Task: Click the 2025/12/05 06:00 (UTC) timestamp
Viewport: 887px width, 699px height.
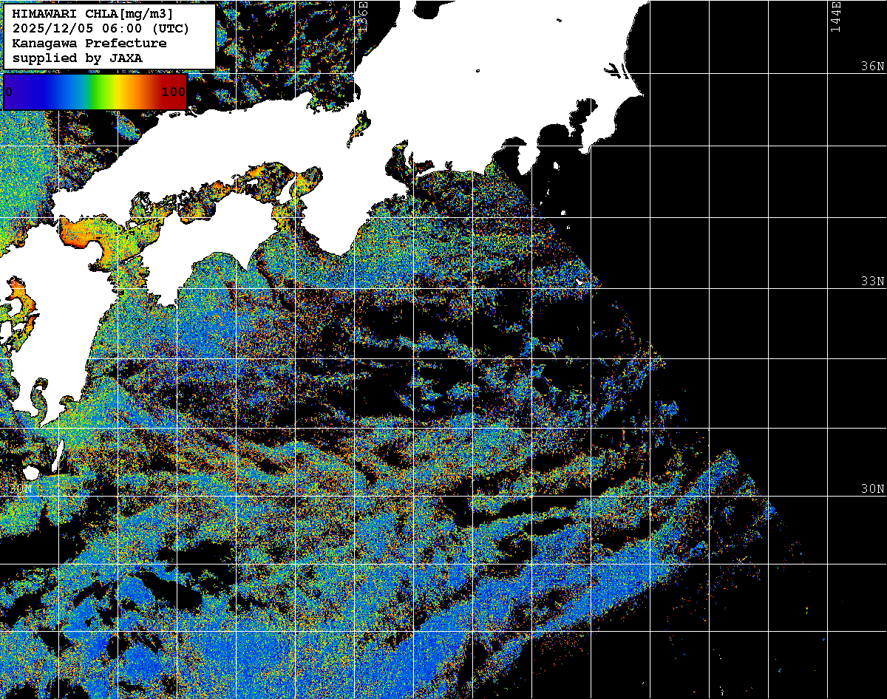Action: click(x=101, y=28)
